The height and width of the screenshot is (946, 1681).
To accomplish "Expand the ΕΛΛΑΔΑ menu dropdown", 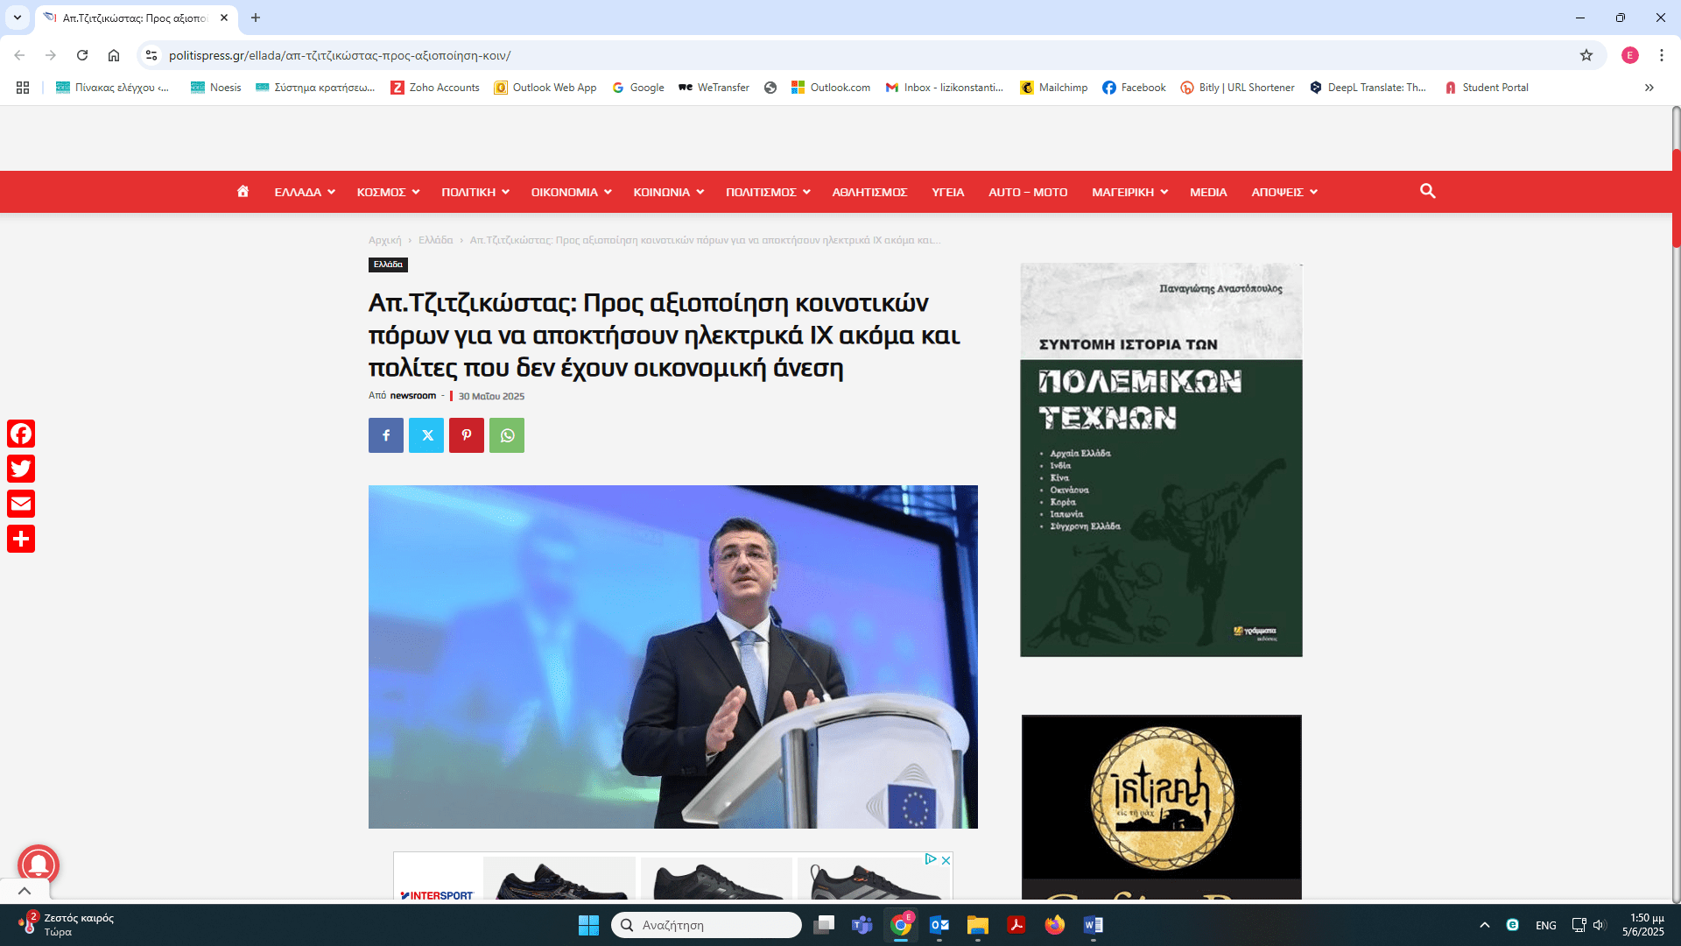I will click(x=305, y=192).
